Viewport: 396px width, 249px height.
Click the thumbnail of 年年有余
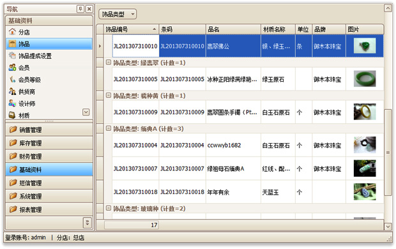(365, 192)
